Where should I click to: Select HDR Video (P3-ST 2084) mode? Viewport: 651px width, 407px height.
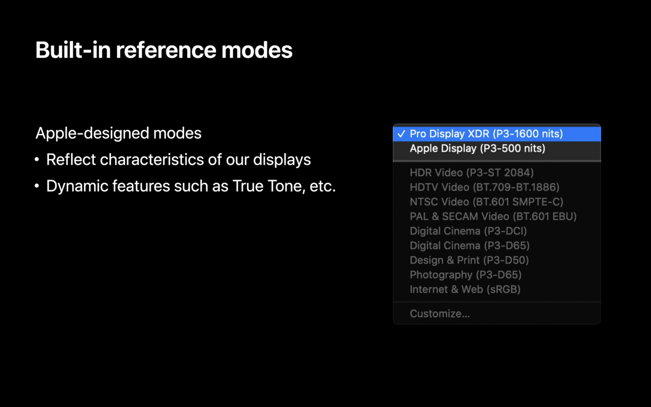coord(497,173)
